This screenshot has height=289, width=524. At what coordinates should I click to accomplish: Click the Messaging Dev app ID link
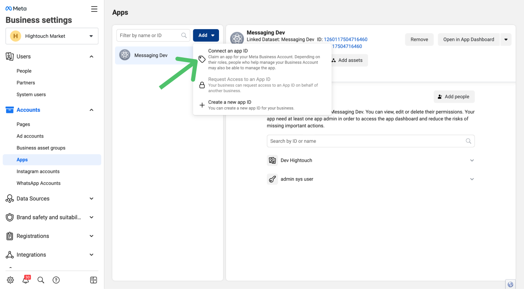coord(345,40)
